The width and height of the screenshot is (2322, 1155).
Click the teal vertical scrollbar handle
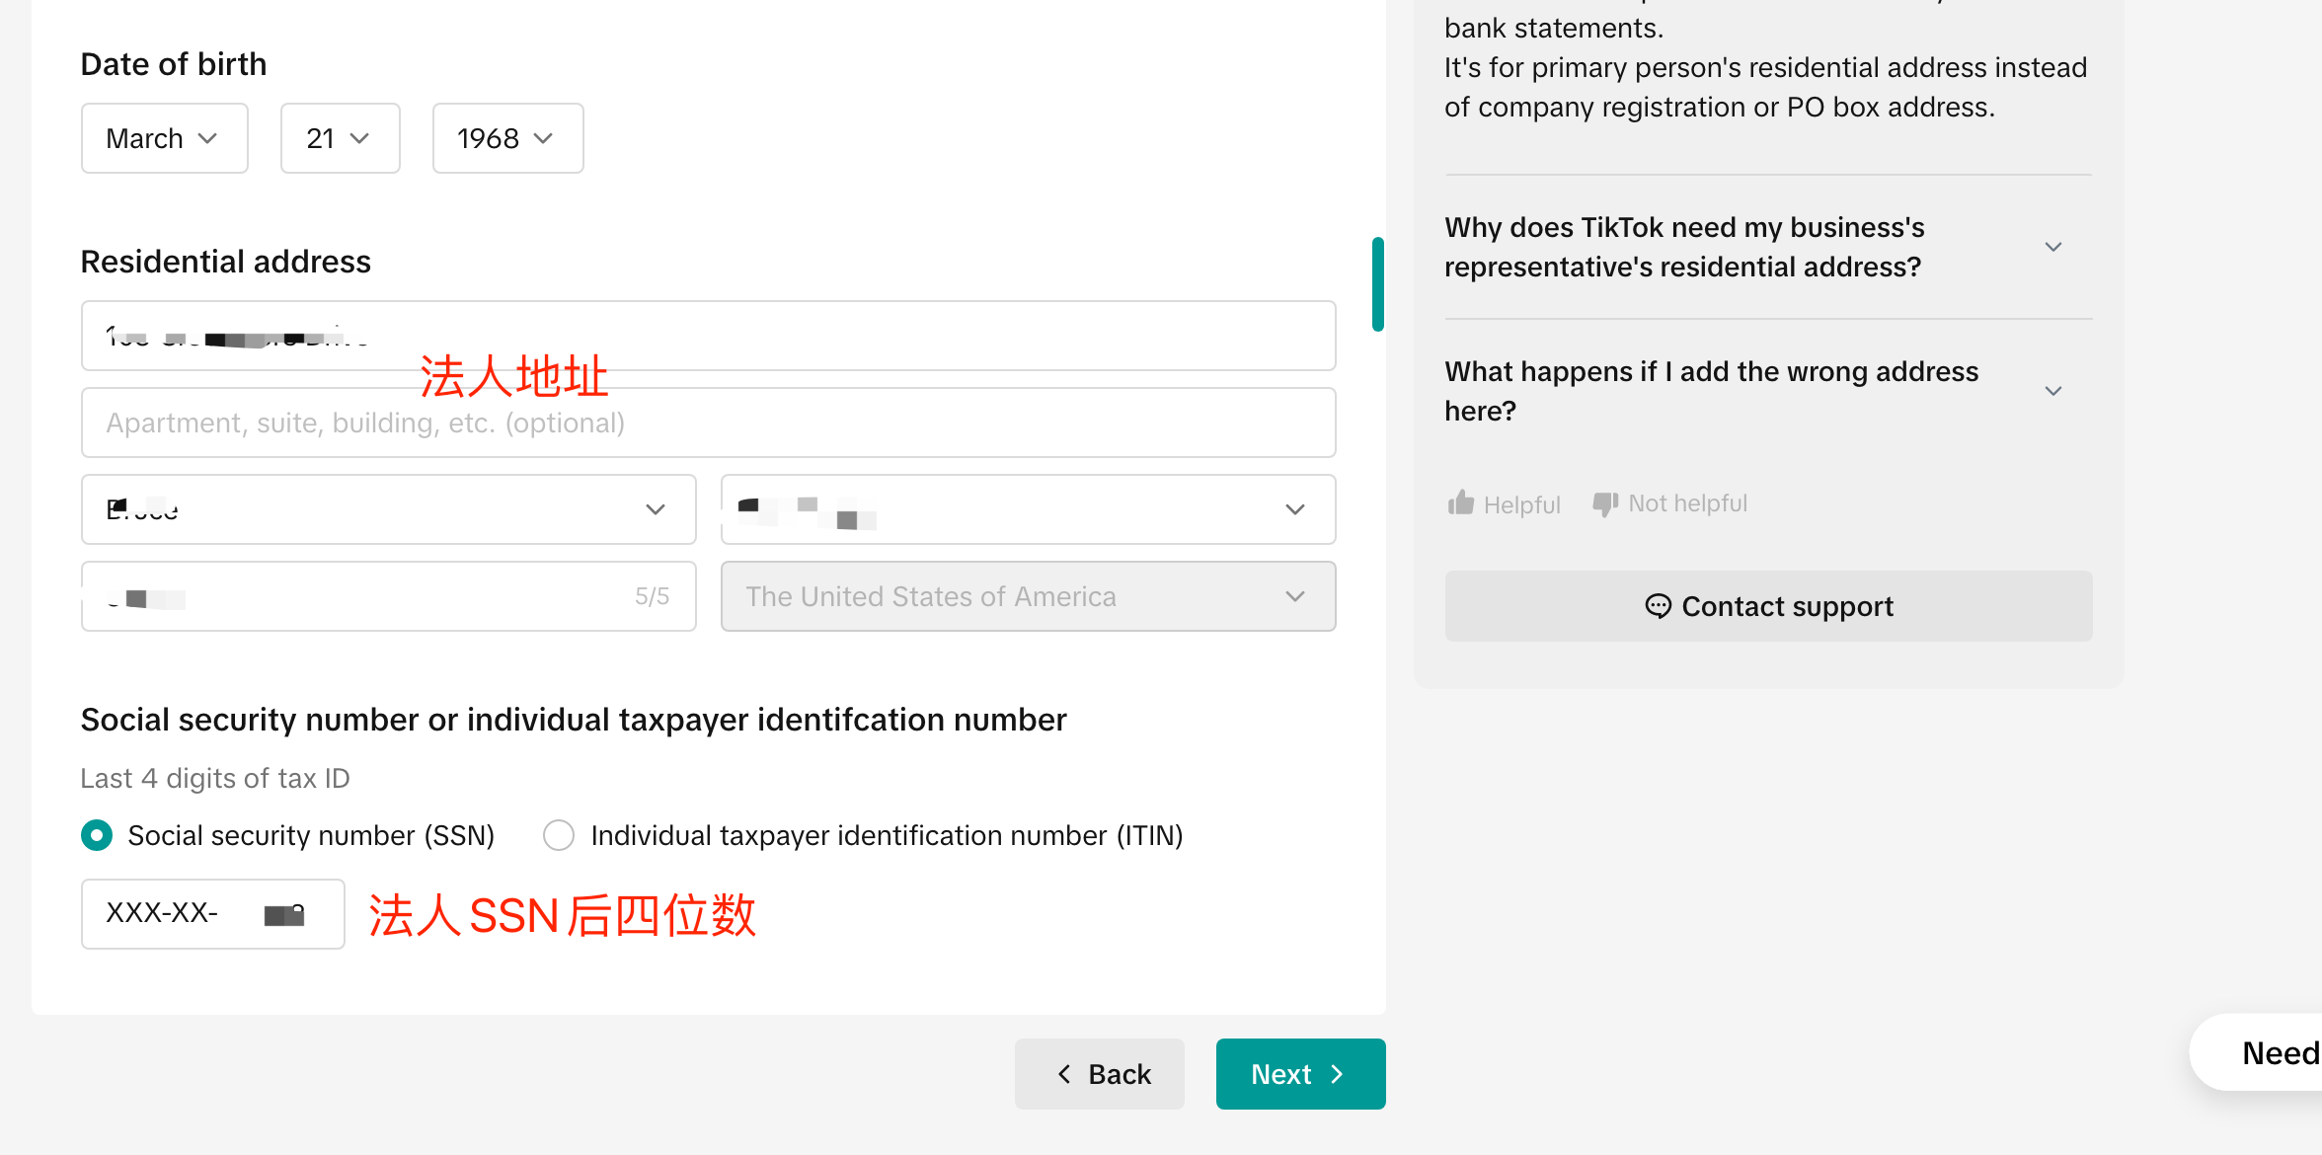coord(1378,284)
